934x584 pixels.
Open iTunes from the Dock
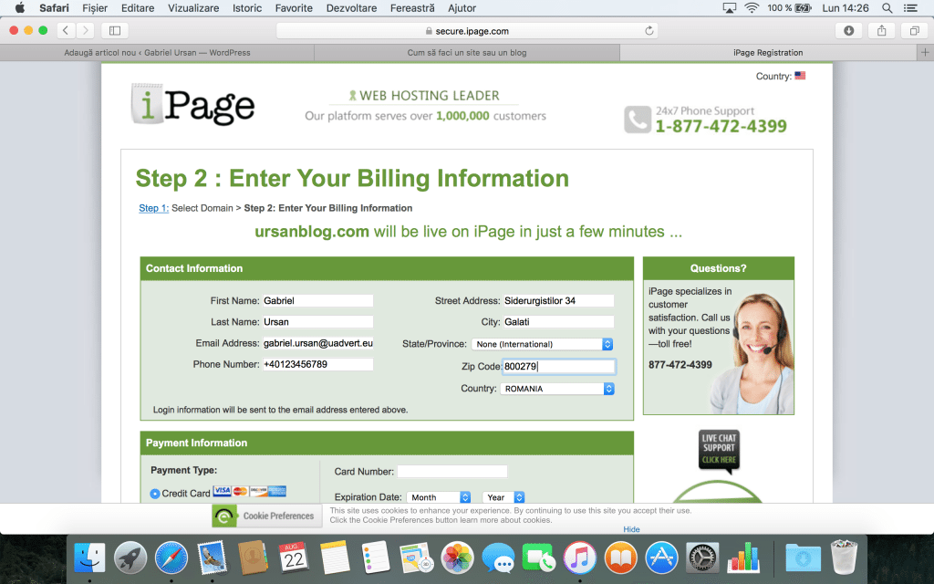pyautogui.click(x=579, y=558)
